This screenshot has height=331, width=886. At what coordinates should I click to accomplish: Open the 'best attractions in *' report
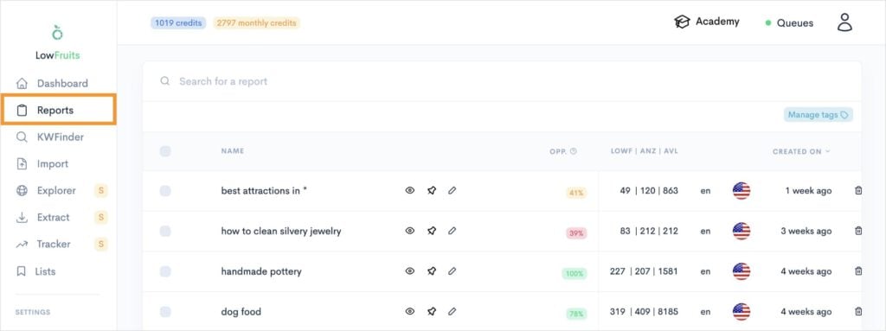pyautogui.click(x=264, y=191)
